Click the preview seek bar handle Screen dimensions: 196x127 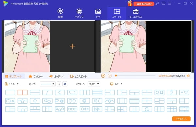116,76
